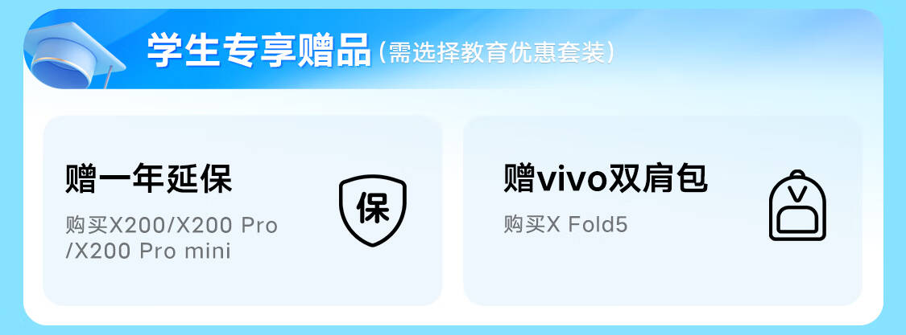
Task: Tap the V letter on backpack icon
Action: tap(797, 193)
